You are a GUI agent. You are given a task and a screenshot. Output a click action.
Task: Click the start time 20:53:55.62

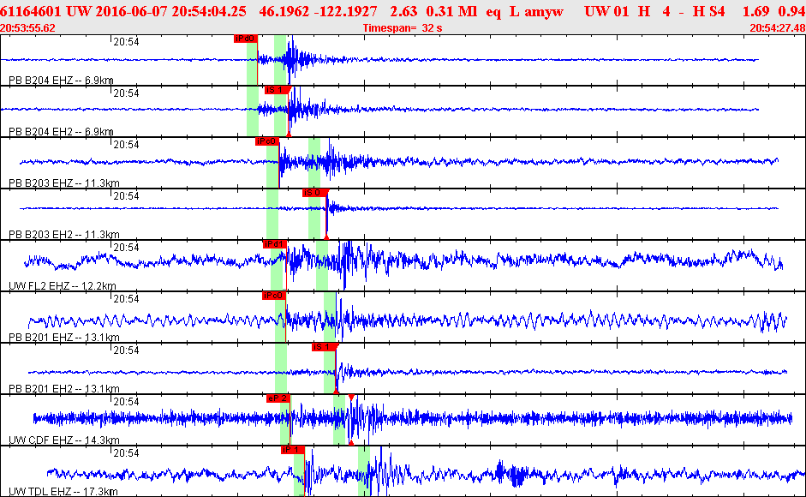tap(28, 28)
